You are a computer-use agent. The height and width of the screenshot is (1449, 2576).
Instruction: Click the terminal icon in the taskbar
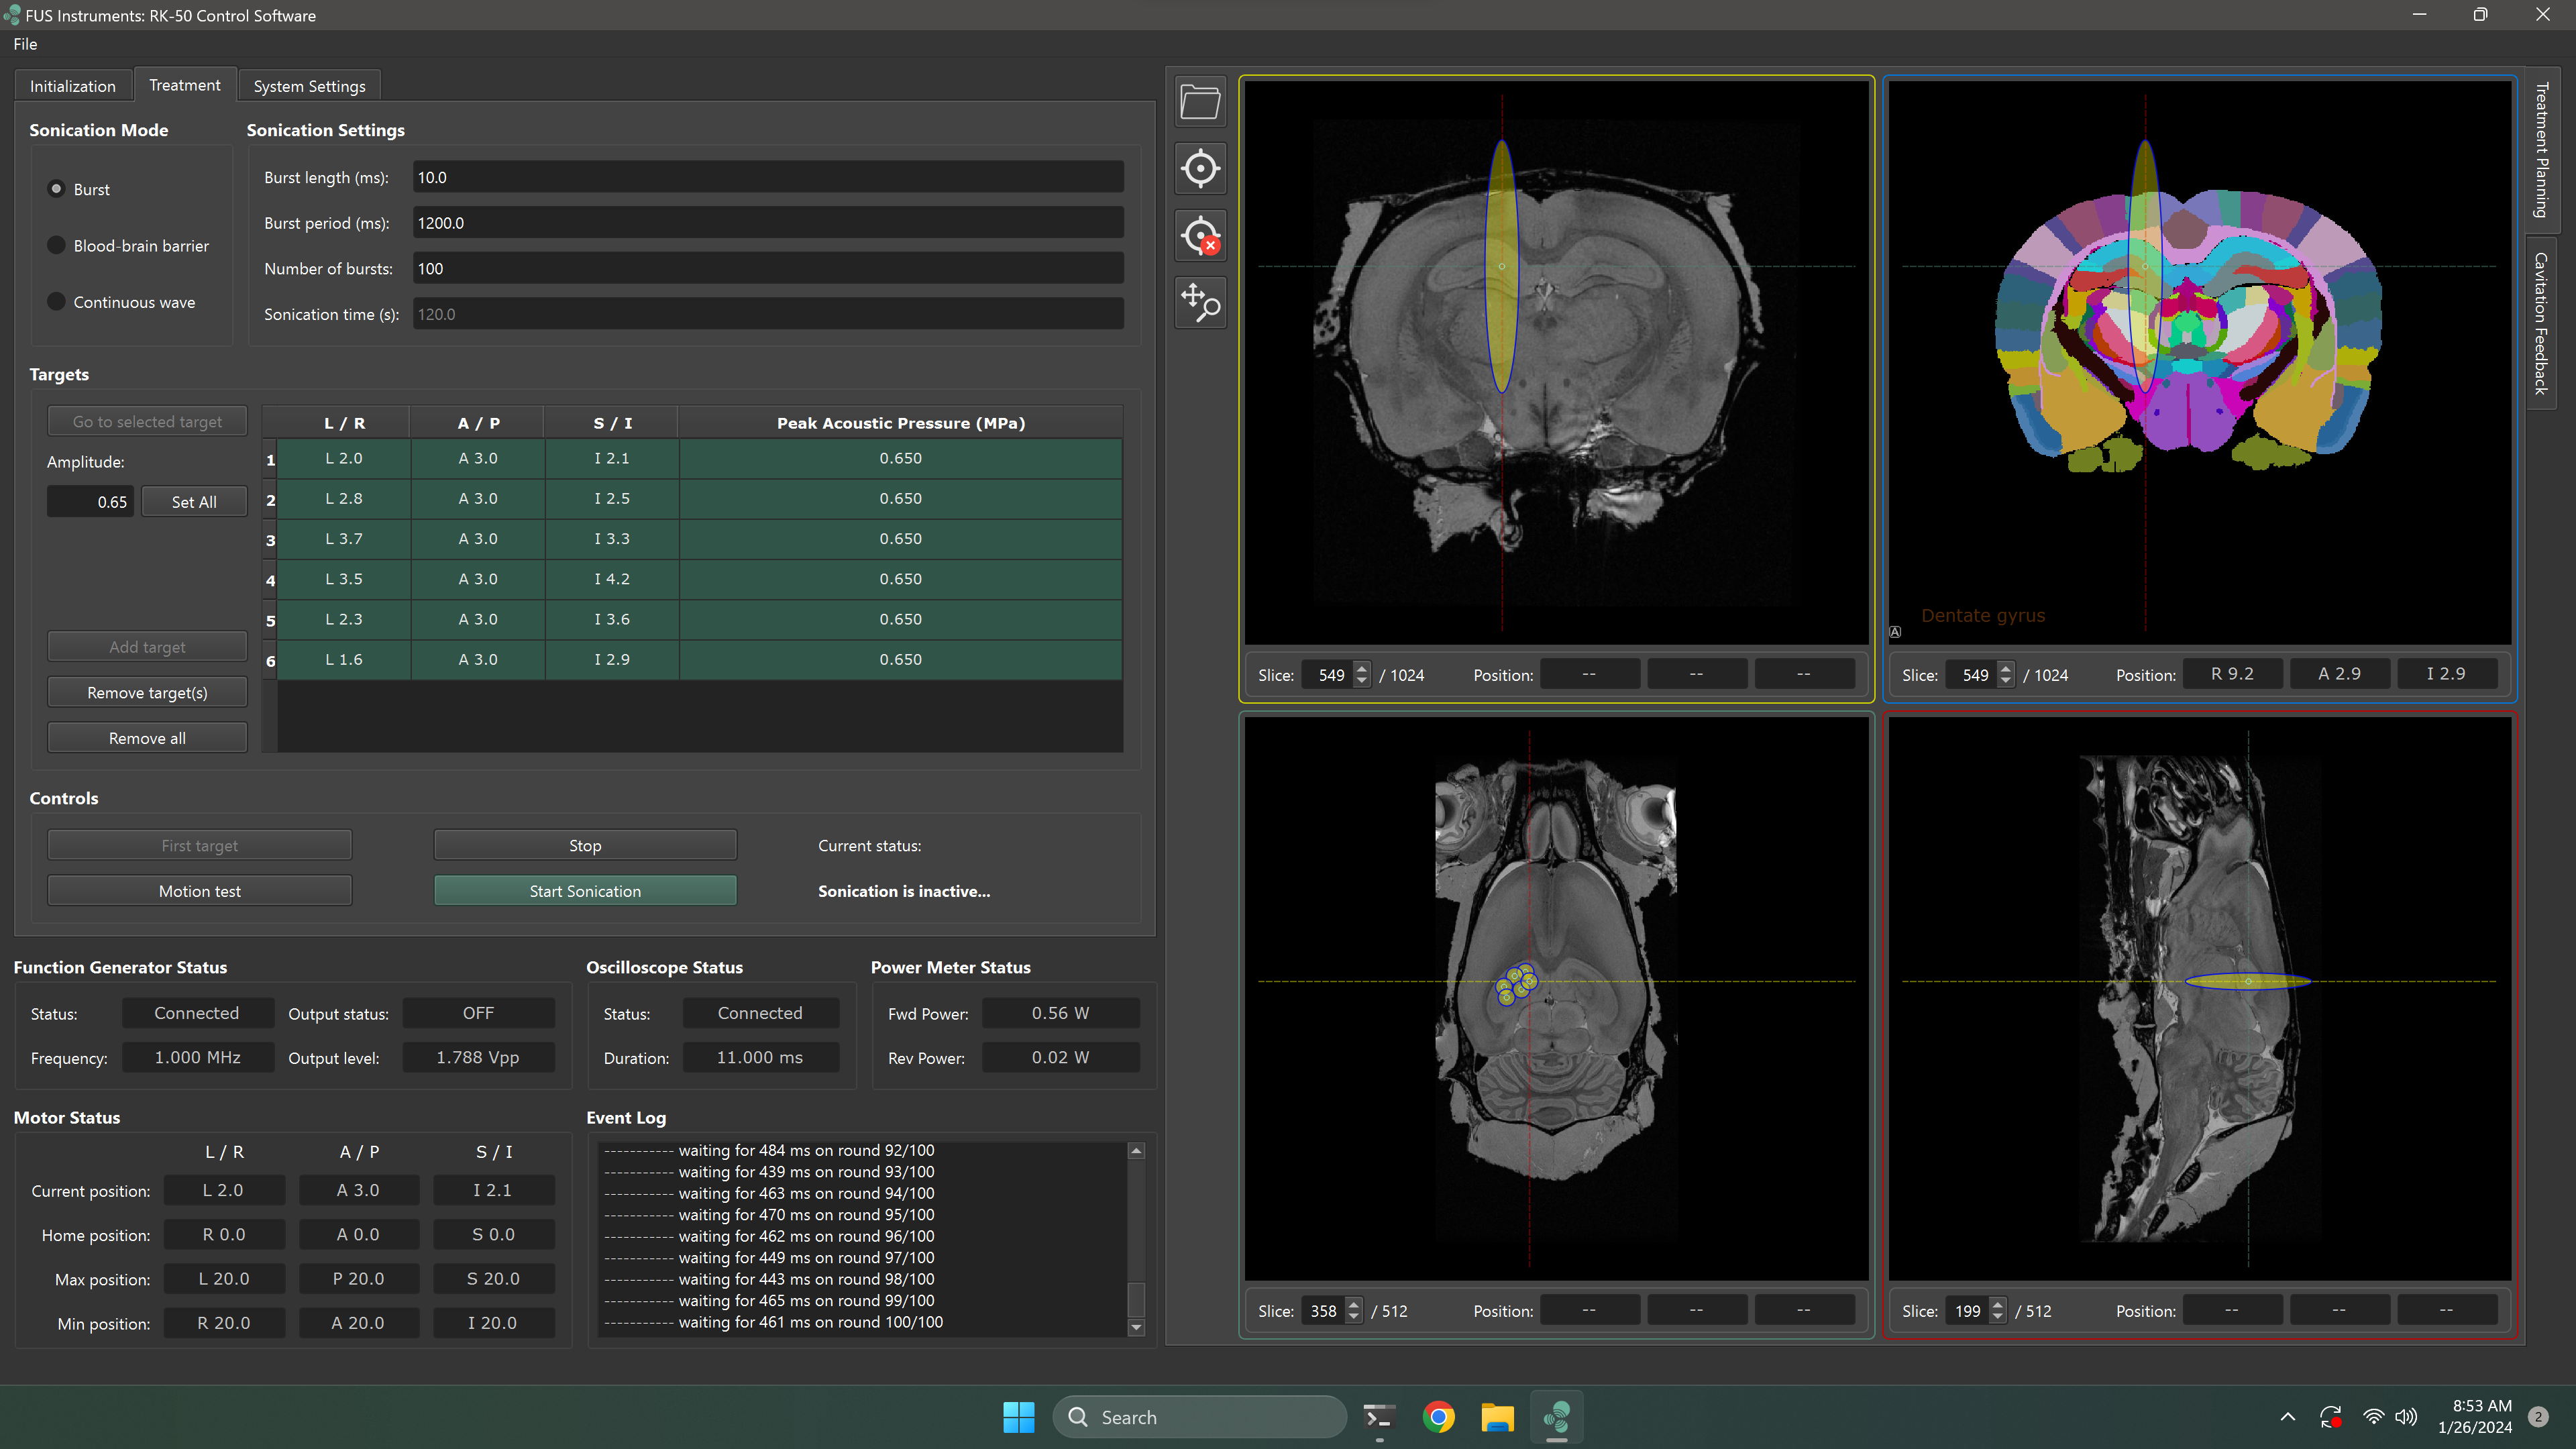(1379, 1417)
